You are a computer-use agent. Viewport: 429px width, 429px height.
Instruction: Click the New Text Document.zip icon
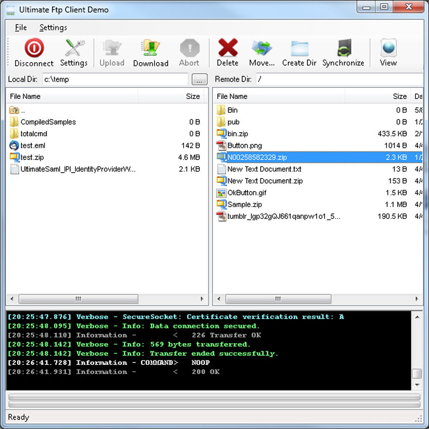click(222, 181)
